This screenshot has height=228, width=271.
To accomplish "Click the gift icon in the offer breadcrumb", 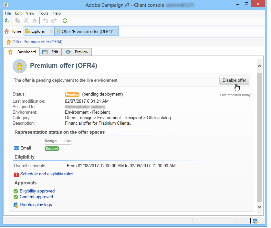I will [9, 42].
